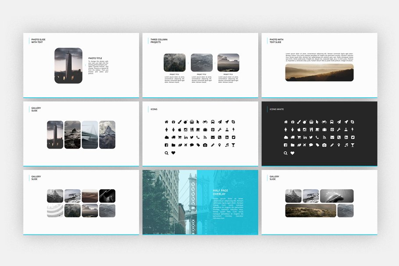
Task: Select the Three Column Projects slide
Action: click(x=201, y=65)
